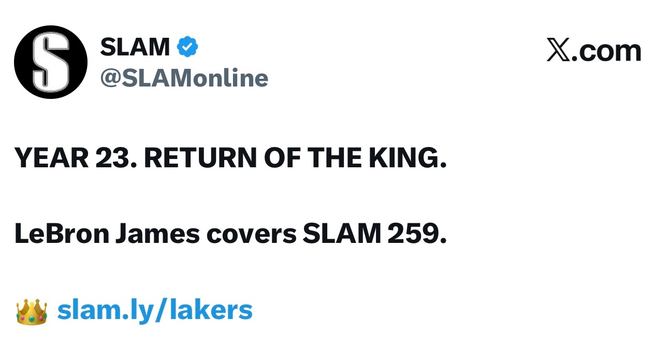Click the black circle edge of avatar

coord(20,62)
